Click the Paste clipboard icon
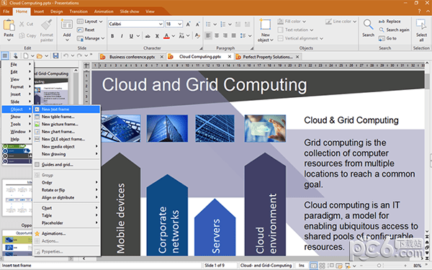 [x=9, y=24]
